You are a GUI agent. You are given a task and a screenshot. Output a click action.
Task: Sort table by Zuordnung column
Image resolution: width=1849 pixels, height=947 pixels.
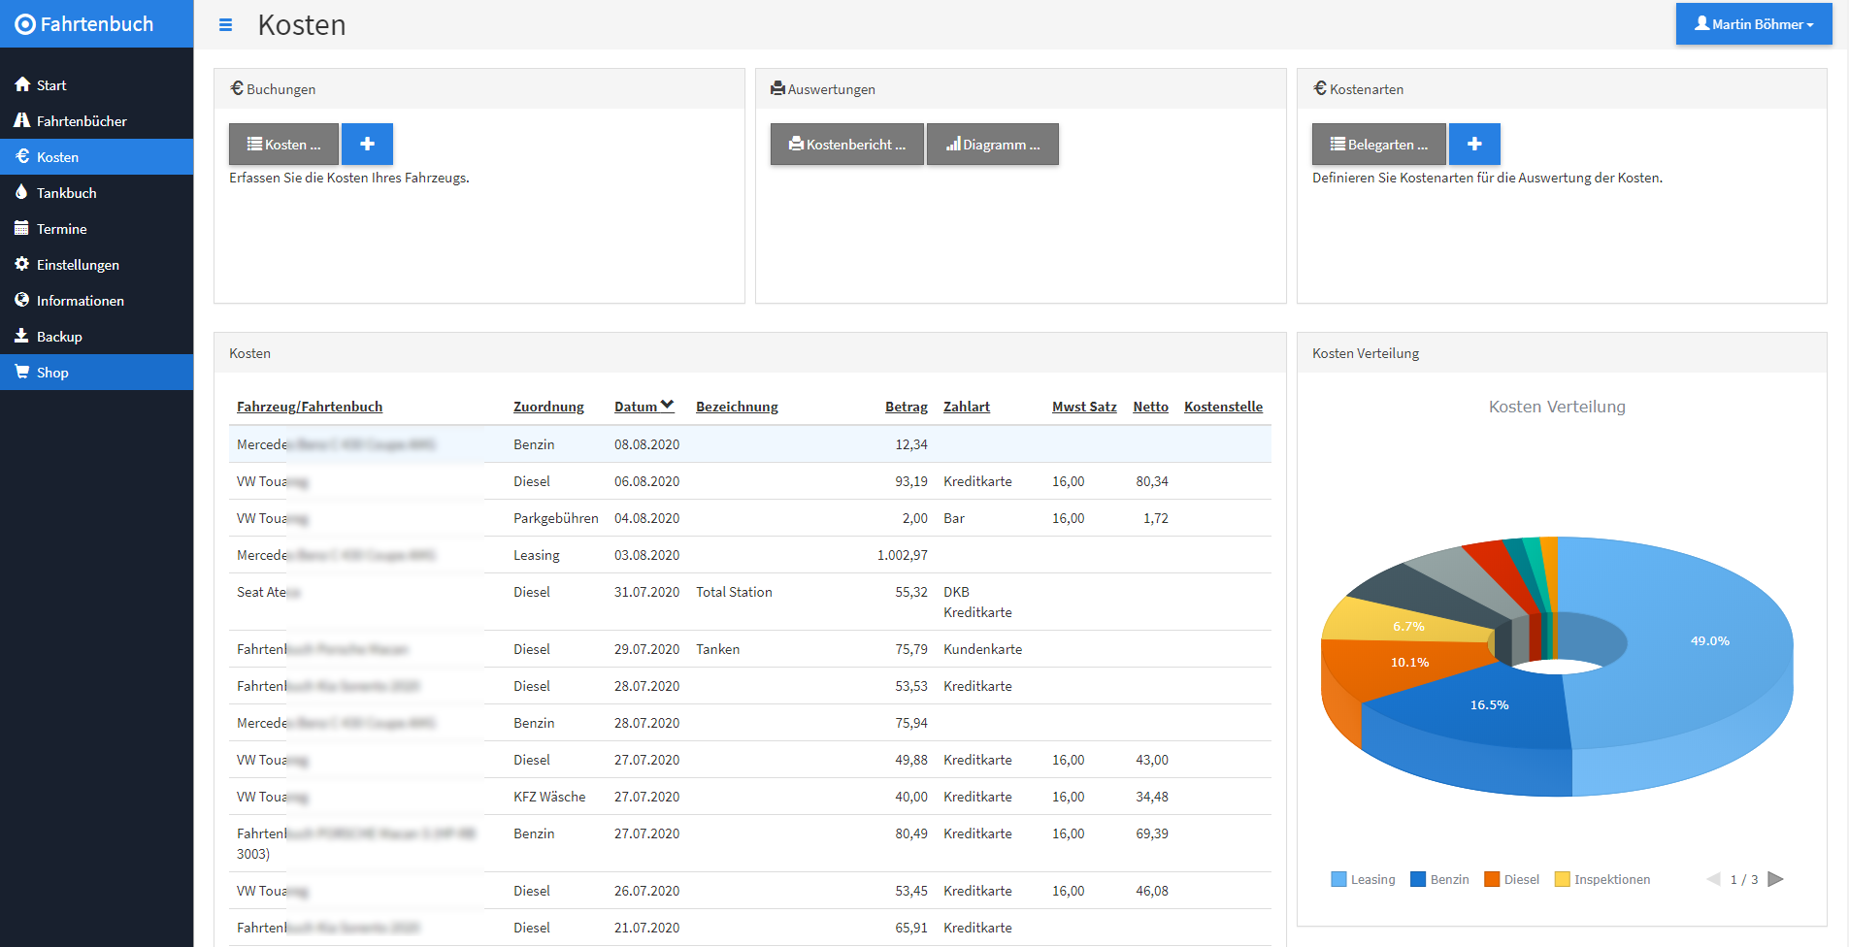click(548, 407)
